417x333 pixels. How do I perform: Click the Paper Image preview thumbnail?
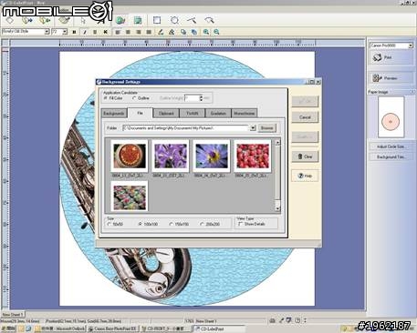391,117
